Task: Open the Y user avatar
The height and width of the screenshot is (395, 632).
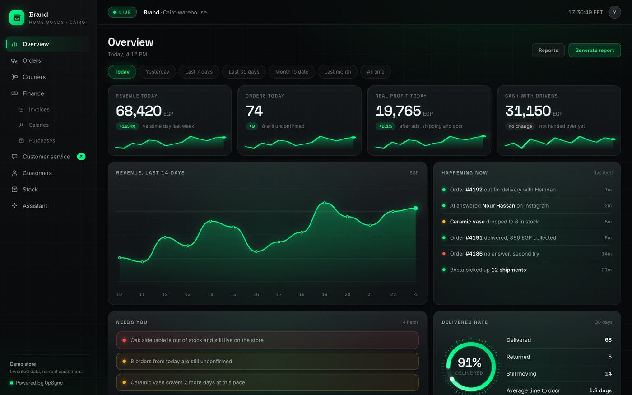Action: (614, 12)
